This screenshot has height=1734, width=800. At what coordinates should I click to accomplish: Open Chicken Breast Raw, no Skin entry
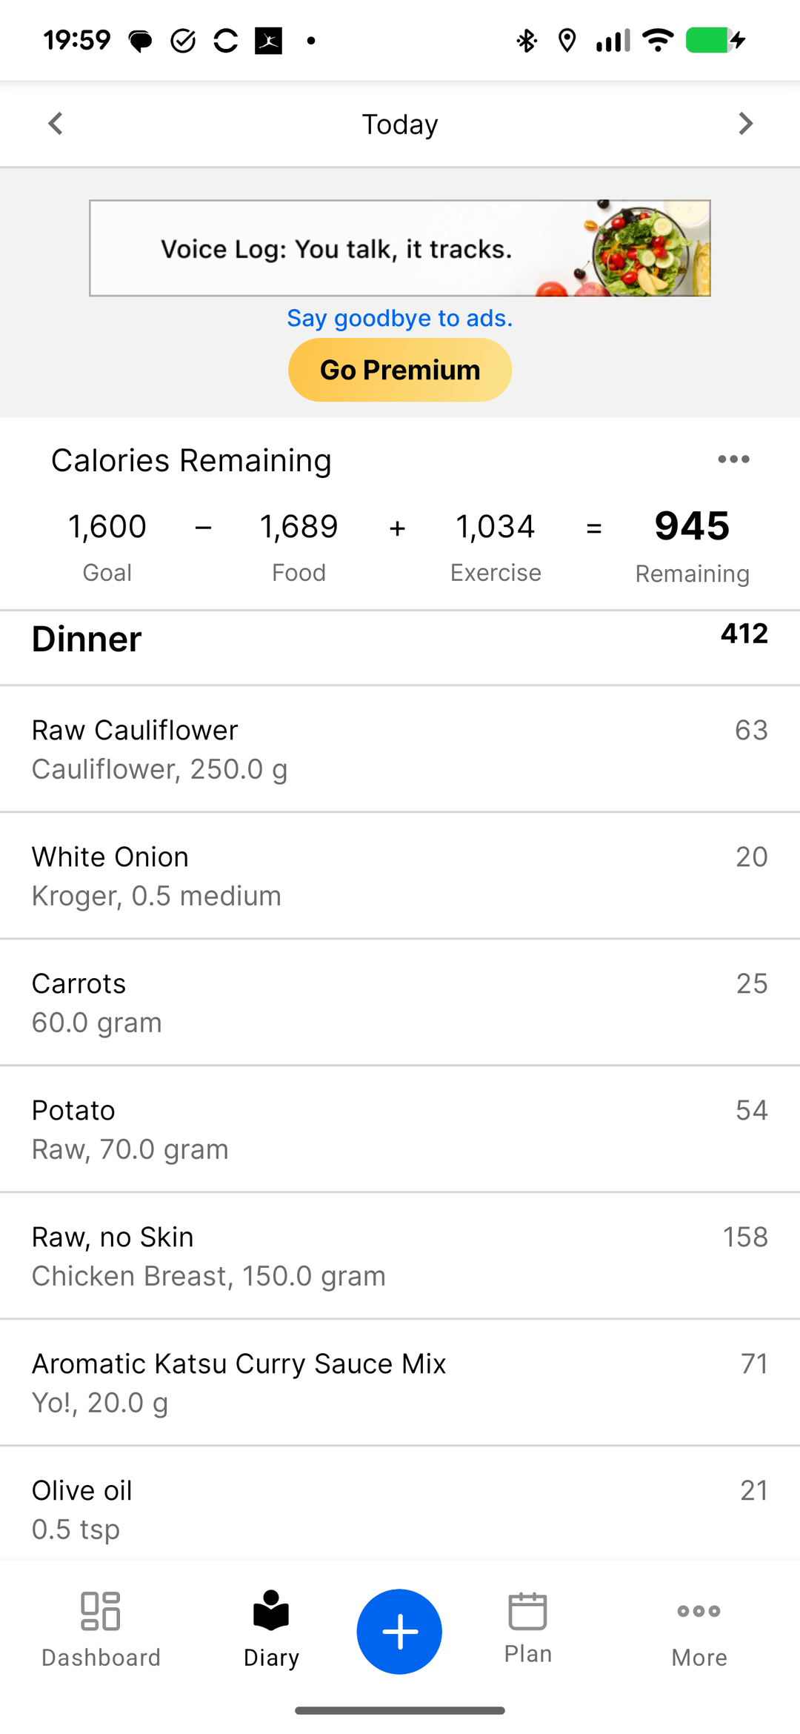point(400,1256)
